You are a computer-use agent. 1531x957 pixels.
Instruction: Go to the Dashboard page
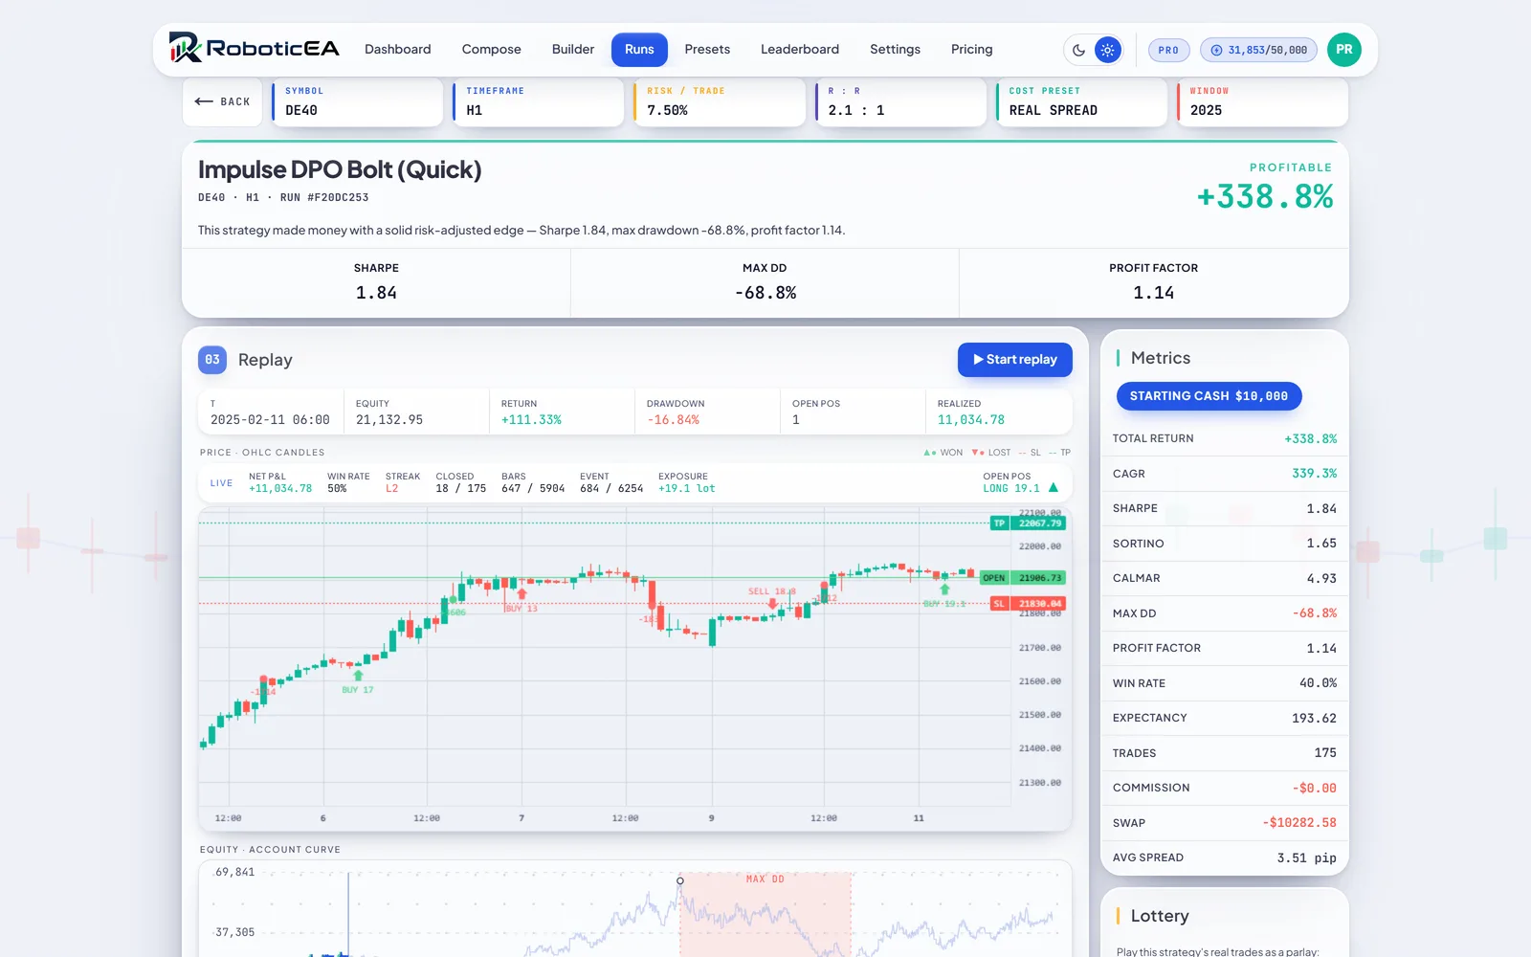click(x=398, y=49)
